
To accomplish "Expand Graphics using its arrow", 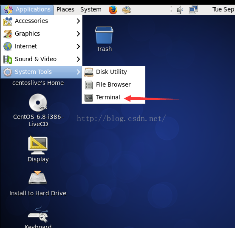I will 78,34.
